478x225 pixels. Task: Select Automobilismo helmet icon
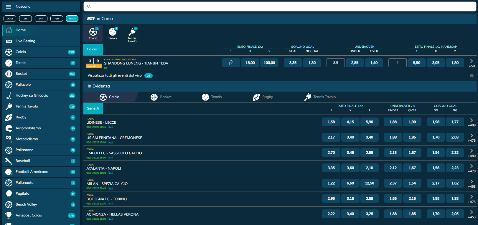pos(9,128)
